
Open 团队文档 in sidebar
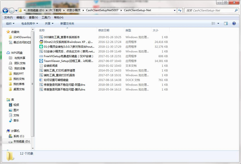pos(17,63)
